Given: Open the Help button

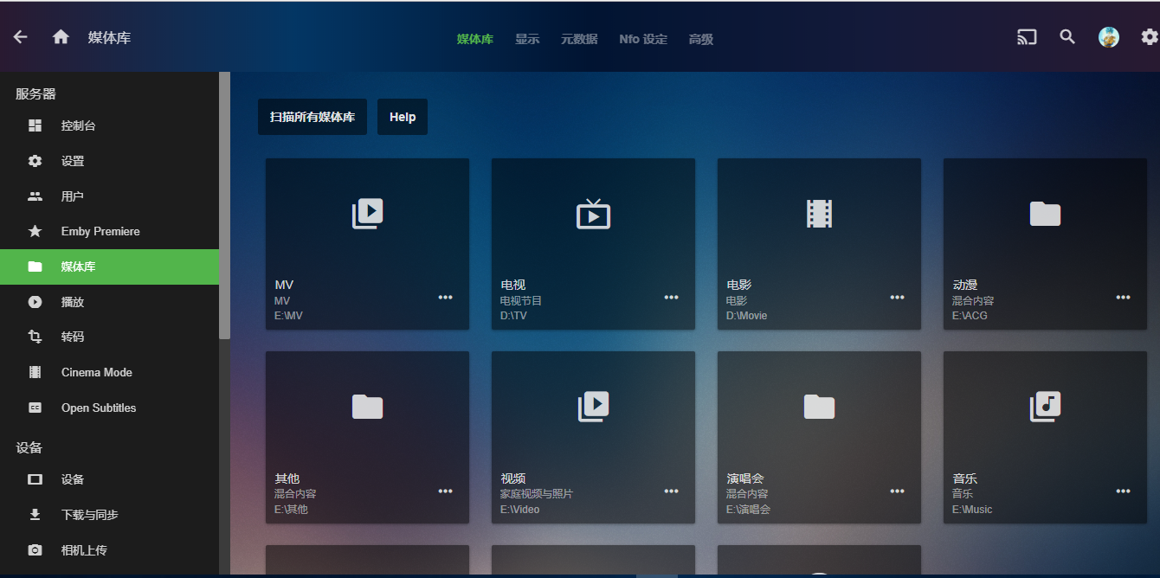Looking at the screenshot, I should 402,117.
